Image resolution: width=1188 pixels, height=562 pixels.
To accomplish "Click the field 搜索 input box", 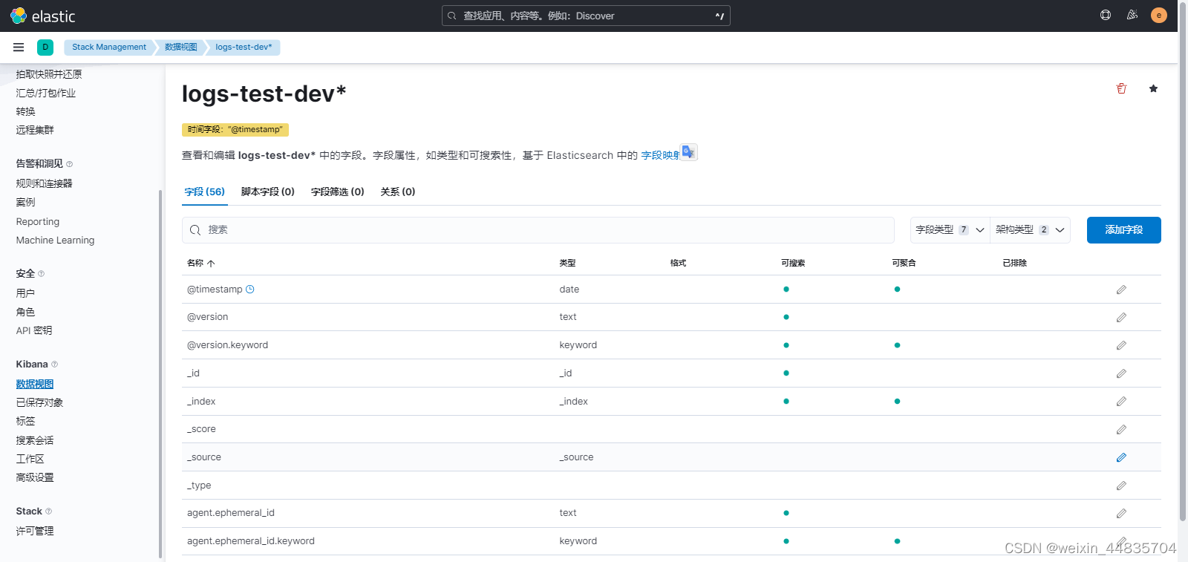I will tap(538, 230).
